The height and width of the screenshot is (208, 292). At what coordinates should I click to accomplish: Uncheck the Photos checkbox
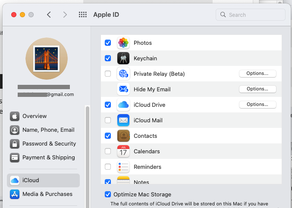click(x=108, y=43)
